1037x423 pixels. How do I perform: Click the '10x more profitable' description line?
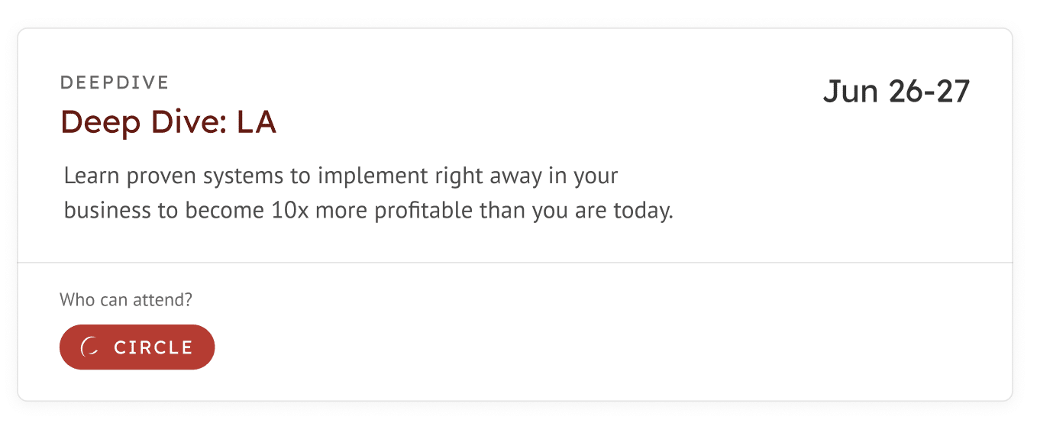click(369, 210)
